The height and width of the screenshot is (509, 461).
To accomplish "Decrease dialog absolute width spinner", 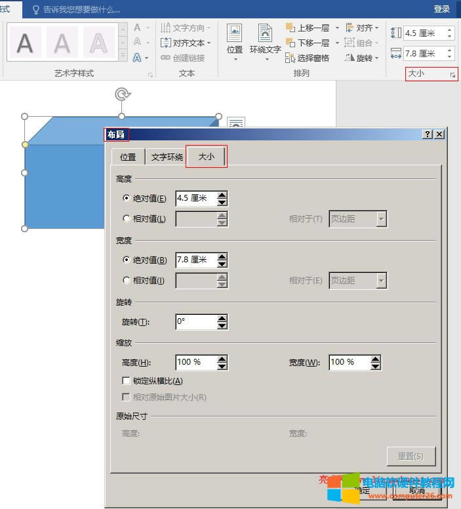I will (x=222, y=264).
